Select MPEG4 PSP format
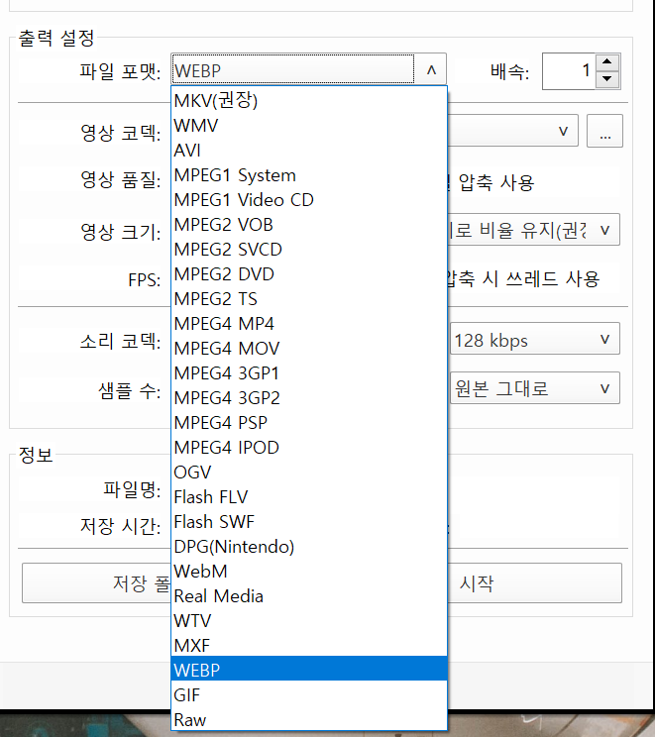 tap(309, 423)
